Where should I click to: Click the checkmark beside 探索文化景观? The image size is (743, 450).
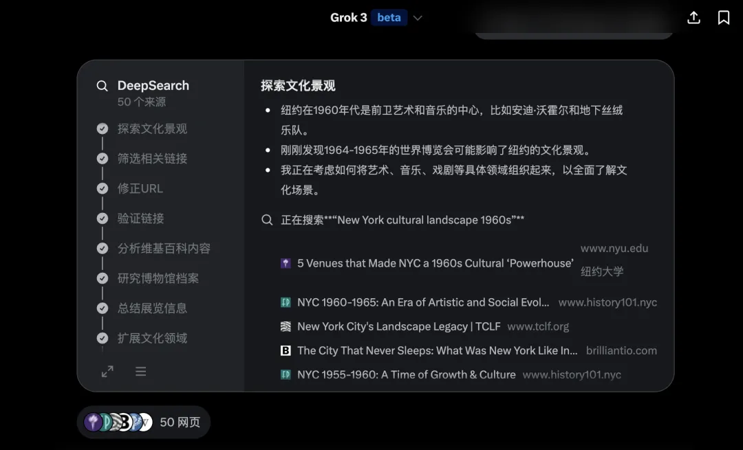[103, 128]
